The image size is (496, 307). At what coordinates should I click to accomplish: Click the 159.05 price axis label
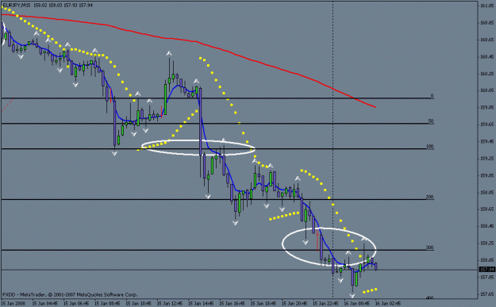487,175
